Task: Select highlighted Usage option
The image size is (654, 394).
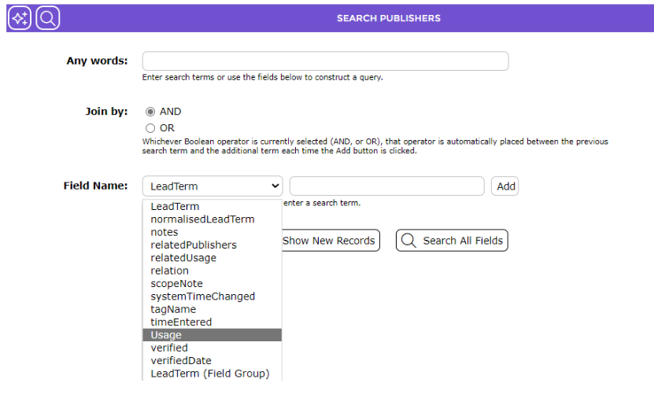Action: click(212, 335)
